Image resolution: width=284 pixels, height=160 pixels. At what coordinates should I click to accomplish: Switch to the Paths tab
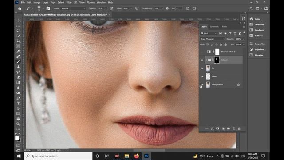pos(225,27)
